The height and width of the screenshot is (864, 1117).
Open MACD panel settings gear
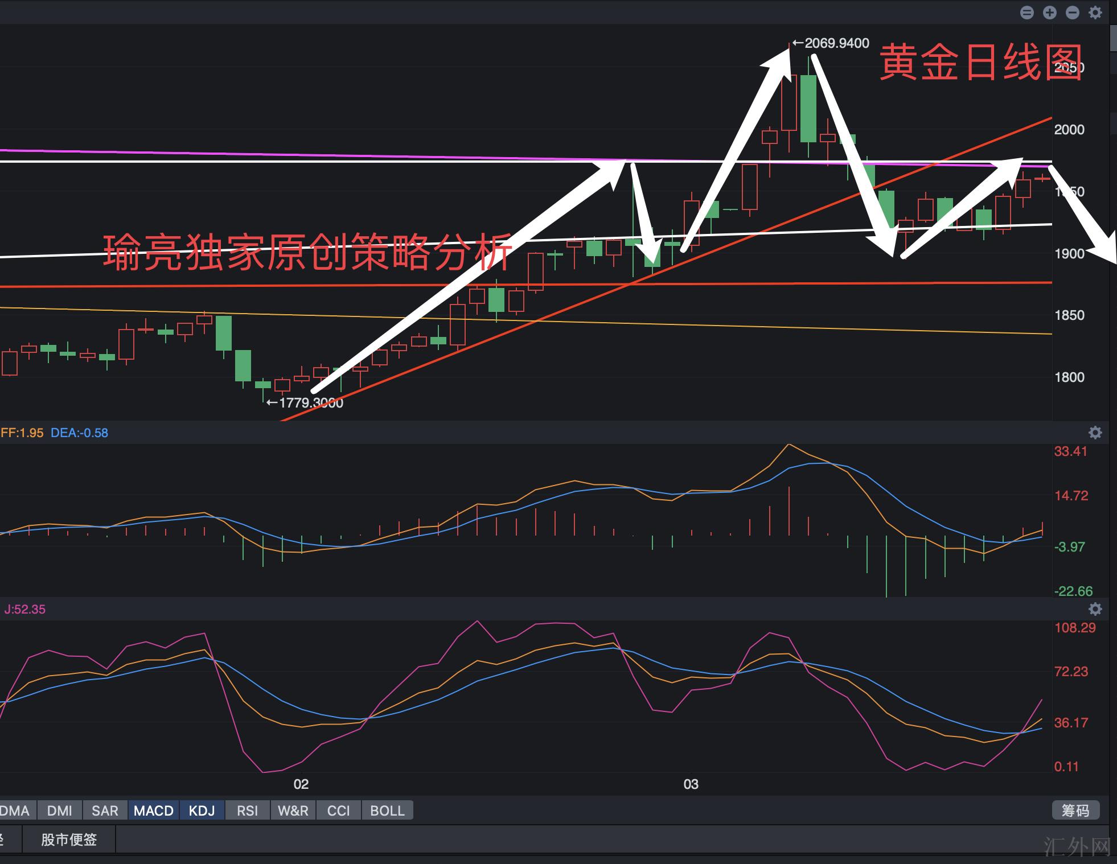[x=1095, y=433]
